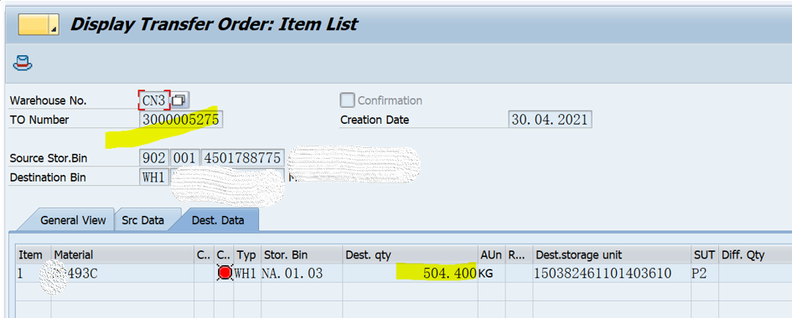Select the Creation Date field
This screenshot has height=318, width=792.
click(x=550, y=120)
